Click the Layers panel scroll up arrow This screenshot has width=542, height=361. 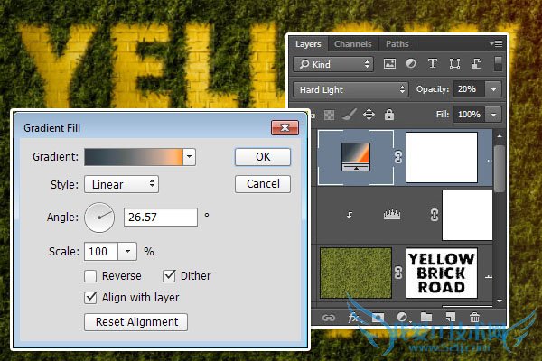(x=500, y=136)
